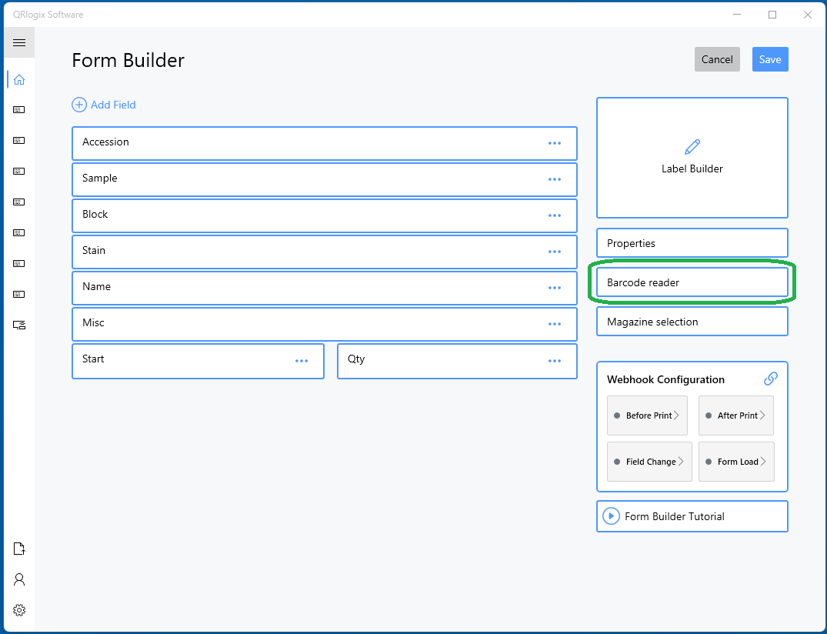Open the settings gear in sidebar
This screenshot has width=827, height=634.
(19, 610)
